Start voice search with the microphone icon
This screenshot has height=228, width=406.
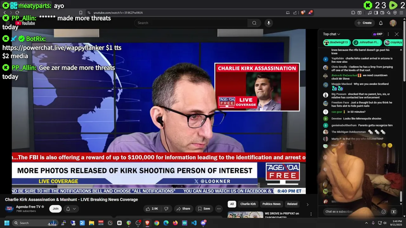(x=269, y=23)
